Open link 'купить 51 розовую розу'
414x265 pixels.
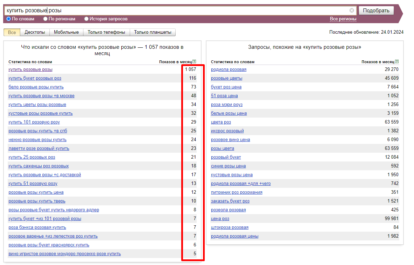point(33,184)
